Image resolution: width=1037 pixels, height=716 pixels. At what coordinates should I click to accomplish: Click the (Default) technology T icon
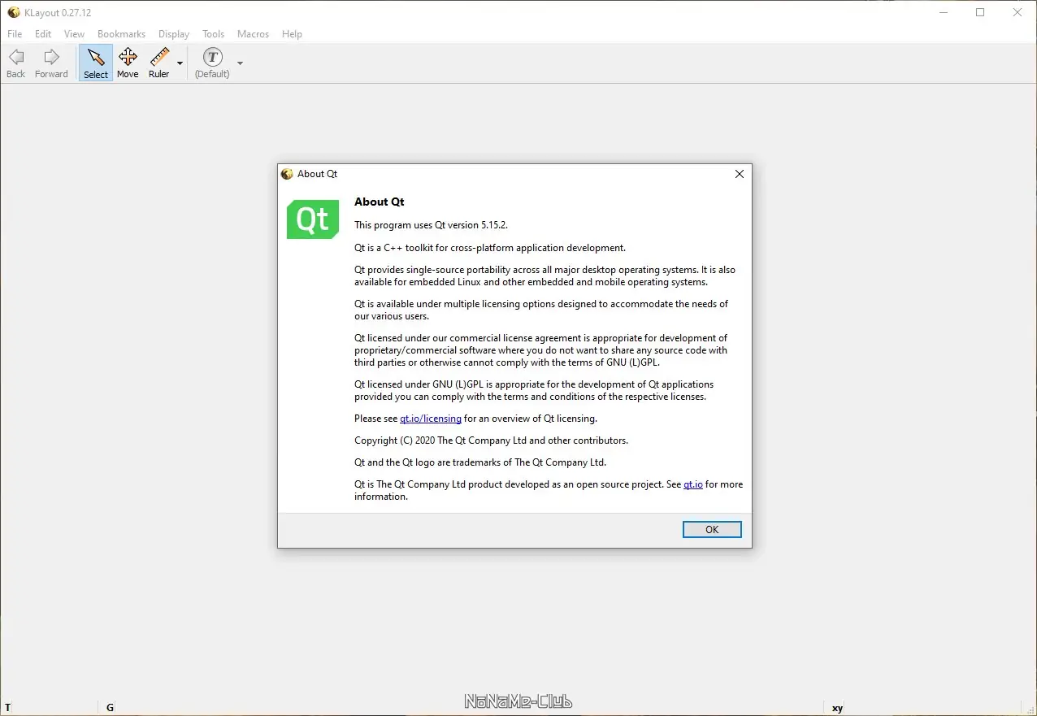coord(212,57)
